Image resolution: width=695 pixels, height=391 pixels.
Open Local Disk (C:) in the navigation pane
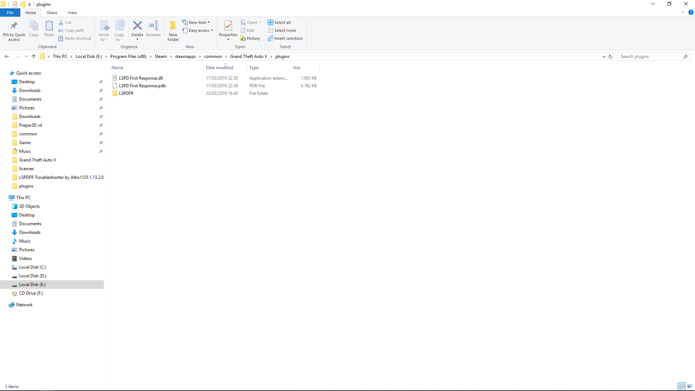click(33, 267)
